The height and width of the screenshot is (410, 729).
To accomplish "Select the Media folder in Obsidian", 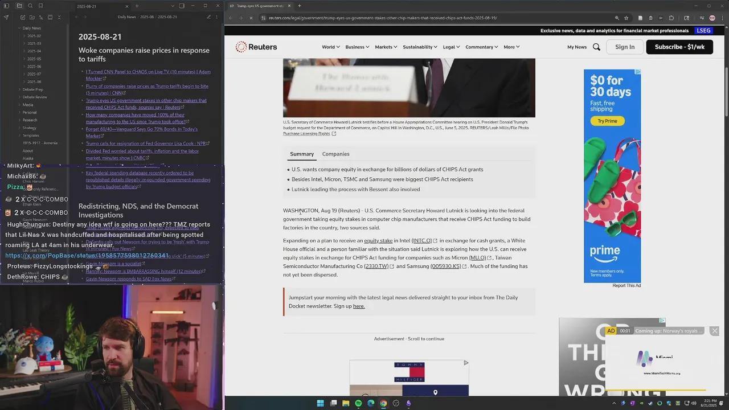I will click(28, 105).
